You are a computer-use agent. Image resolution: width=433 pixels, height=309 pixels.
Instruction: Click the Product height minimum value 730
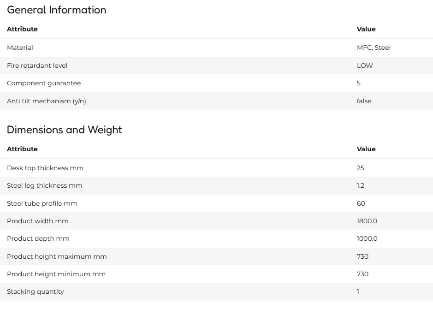(x=362, y=274)
